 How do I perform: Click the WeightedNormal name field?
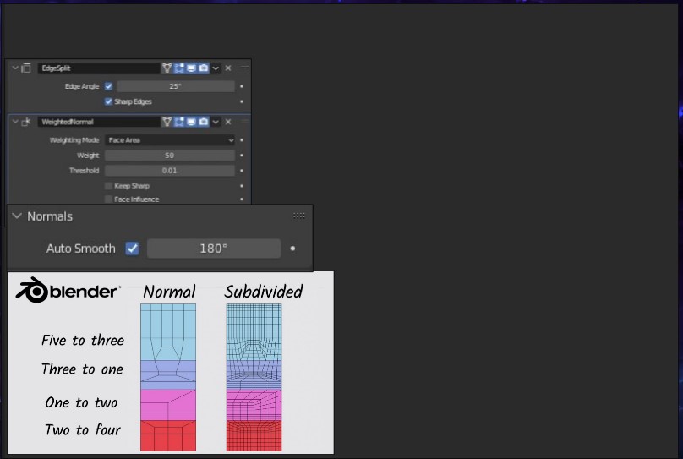(x=99, y=122)
